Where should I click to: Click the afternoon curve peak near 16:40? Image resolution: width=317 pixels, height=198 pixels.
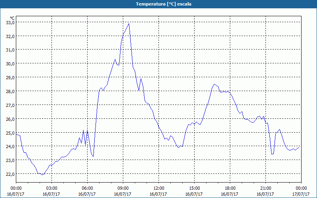point(214,84)
